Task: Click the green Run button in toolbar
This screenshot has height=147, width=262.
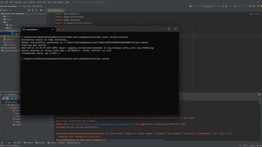Action: (219, 6)
